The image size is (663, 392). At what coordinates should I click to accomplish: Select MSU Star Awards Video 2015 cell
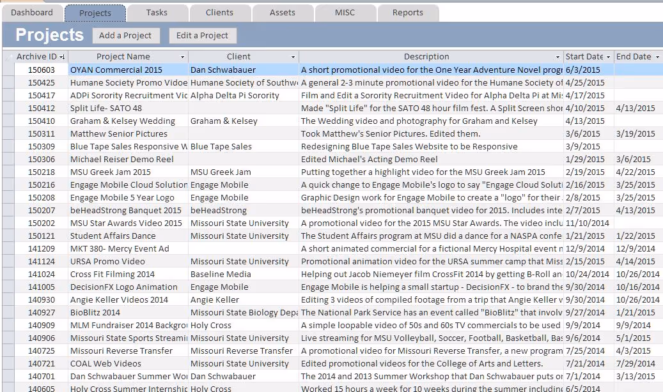(128, 223)
